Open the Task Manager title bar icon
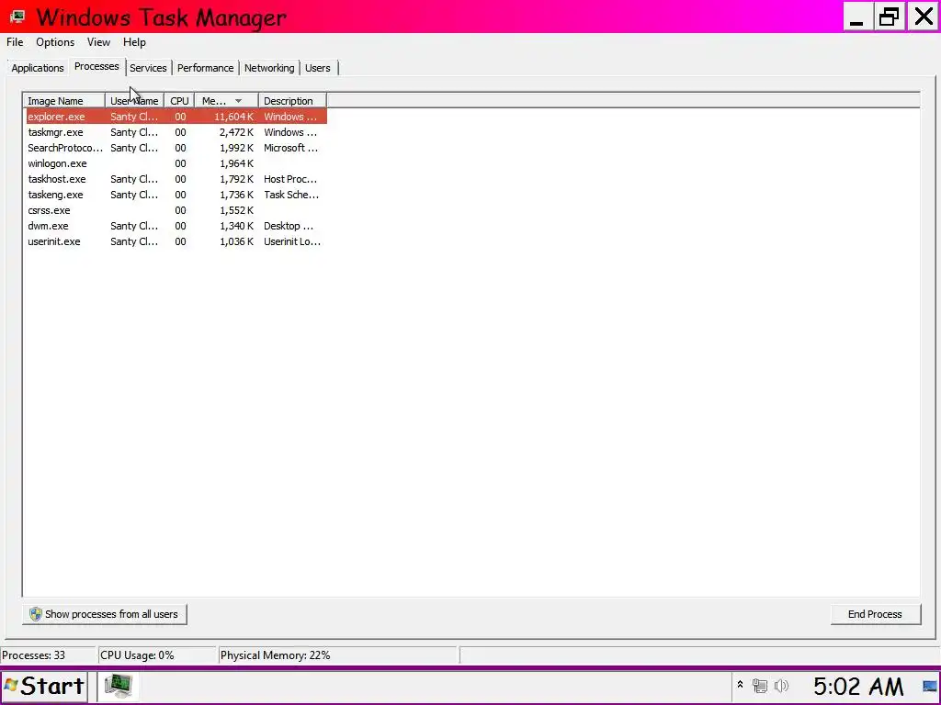The height and width of the screenshot is (705, 941). point(17,17)
